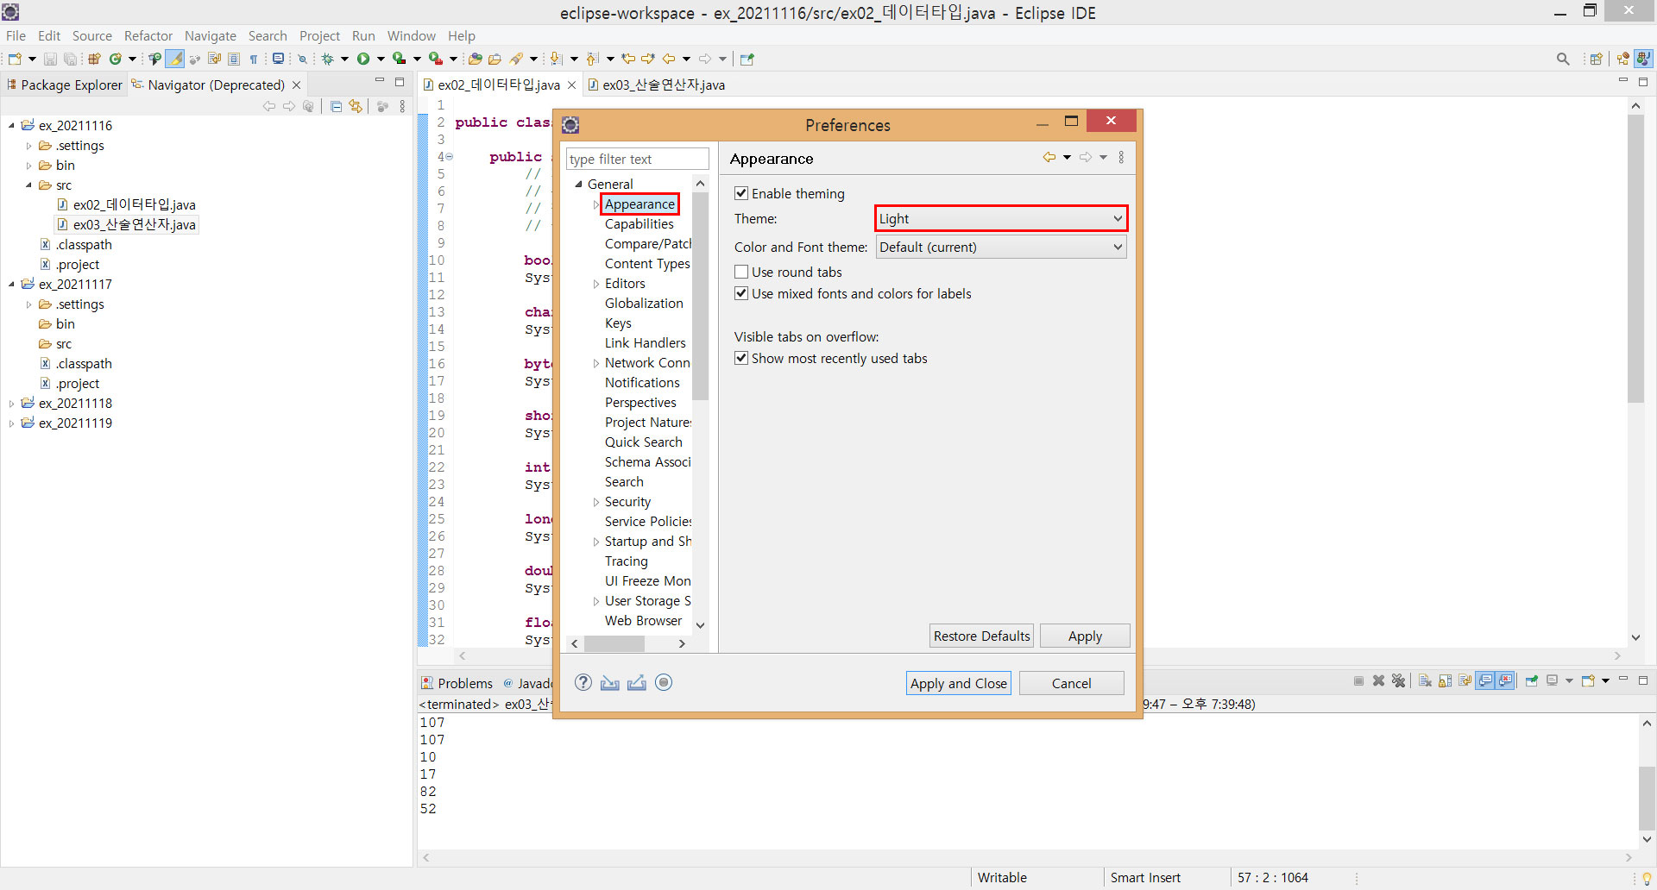
Task: Click the Previous Annotation toolbar icon
Action: [x=592, y=59]
